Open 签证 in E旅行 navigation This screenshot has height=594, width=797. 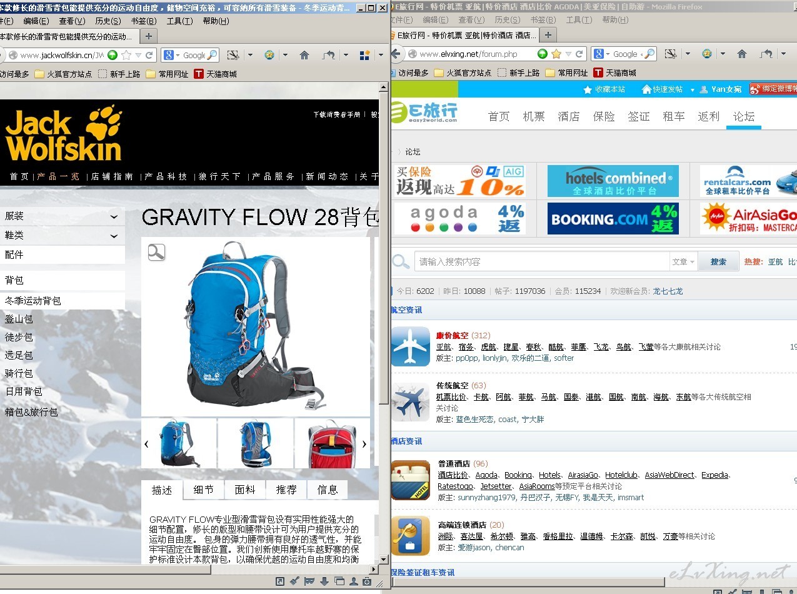tap(639, 116)
